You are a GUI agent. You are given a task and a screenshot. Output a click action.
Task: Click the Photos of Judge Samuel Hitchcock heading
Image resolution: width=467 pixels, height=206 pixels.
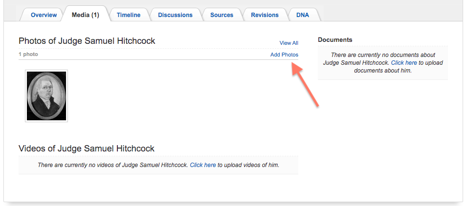(x=87, y=41)
